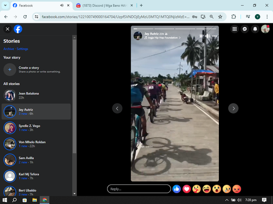Screen dimensions: 273x204
Task: View site information icon in address bar
Action: pyautogui.click(x=37, y=17)
